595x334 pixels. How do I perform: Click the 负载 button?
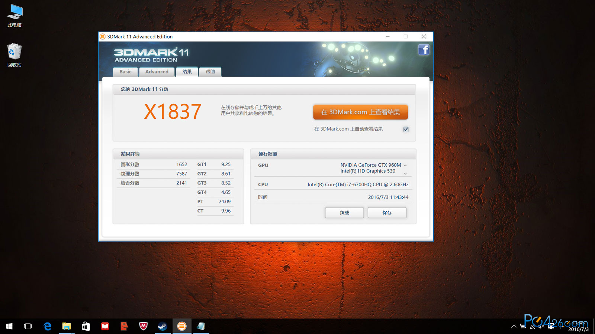(x=344, y=213)
